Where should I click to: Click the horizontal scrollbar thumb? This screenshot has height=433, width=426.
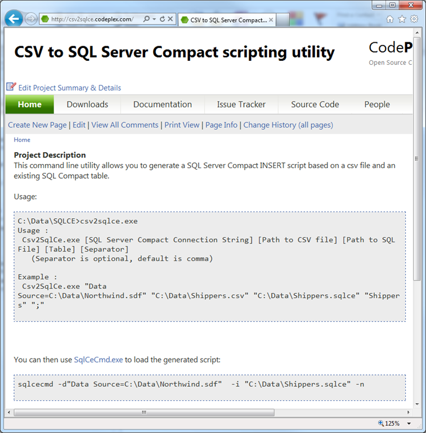[x=144, y=412]
